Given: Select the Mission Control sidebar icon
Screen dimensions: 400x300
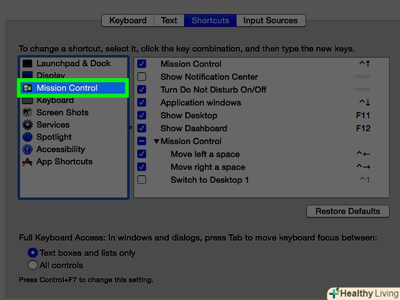Looking at the screenshot, I should tap(27, 88).
